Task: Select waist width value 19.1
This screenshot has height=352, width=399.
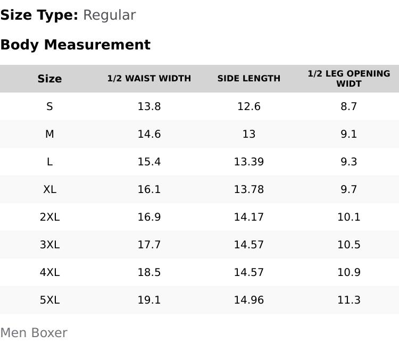Action: point(149,300)
